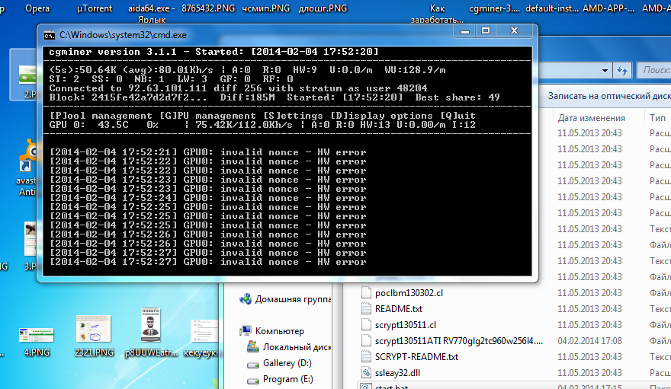Click the README.txt file icon
Image resolution: width=671 pixels, height=389 pixels.
pos(366,309)
